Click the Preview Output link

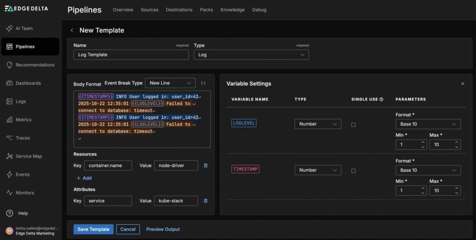[x=163, y=229]
